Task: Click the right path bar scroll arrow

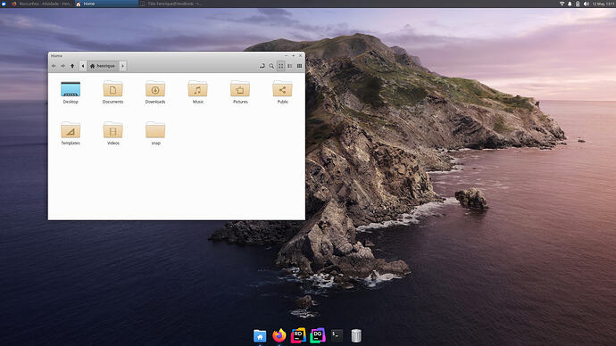Action: click(x=122, y=66)
